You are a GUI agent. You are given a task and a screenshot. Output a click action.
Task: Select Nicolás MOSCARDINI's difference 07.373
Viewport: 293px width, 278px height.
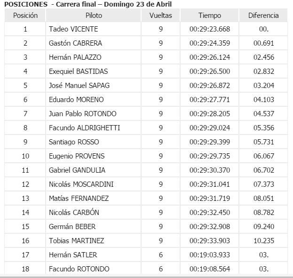point(263,184)
